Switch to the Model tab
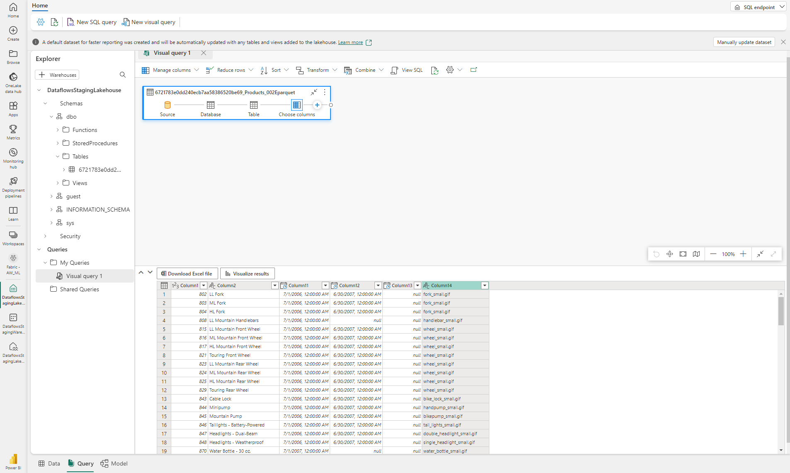The image size is (790, 473). pyautogui.click(x=114, y=463)
